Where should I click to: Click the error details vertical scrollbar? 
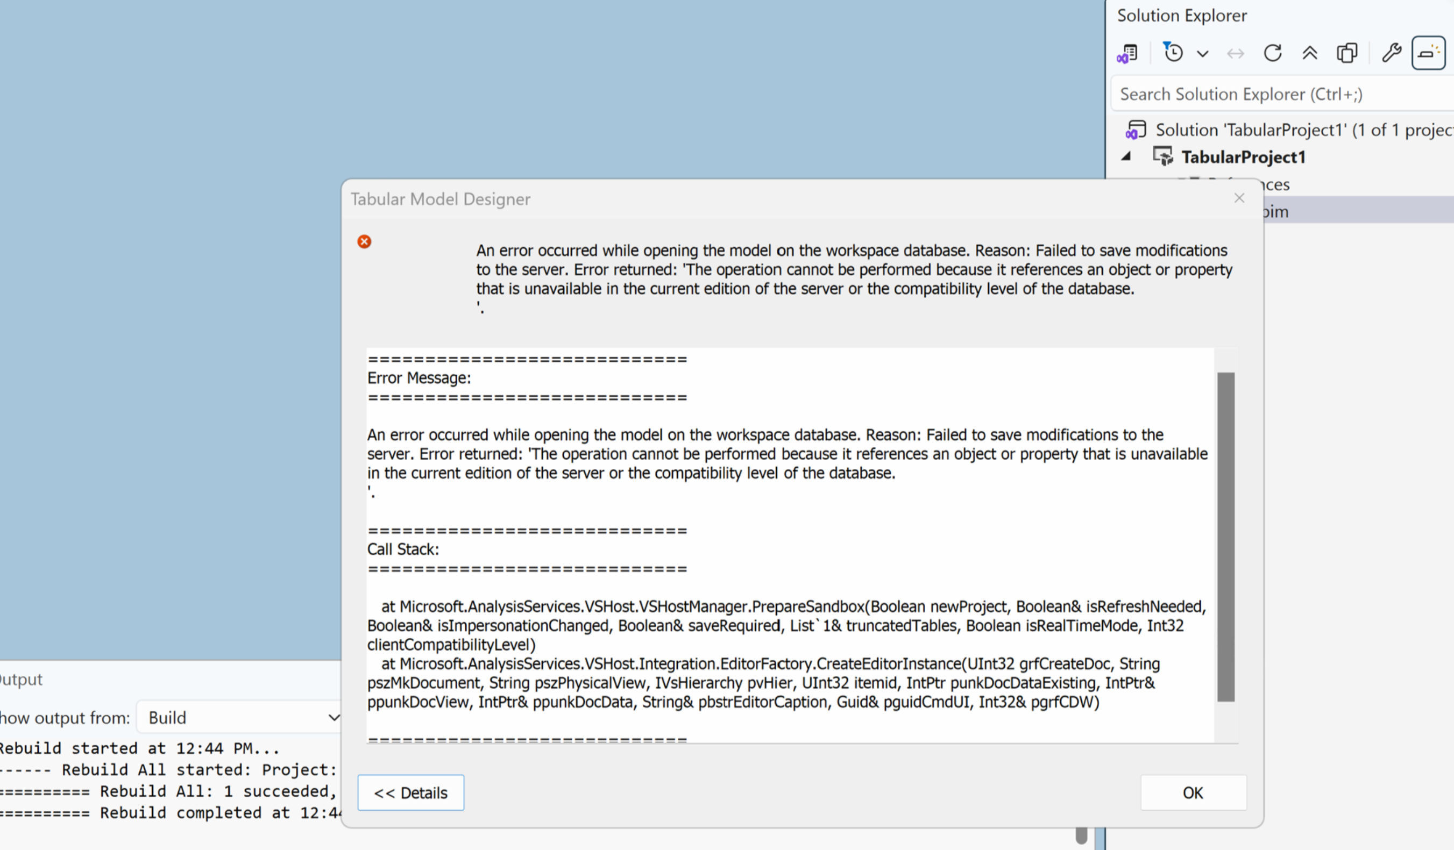point(1225,537)
